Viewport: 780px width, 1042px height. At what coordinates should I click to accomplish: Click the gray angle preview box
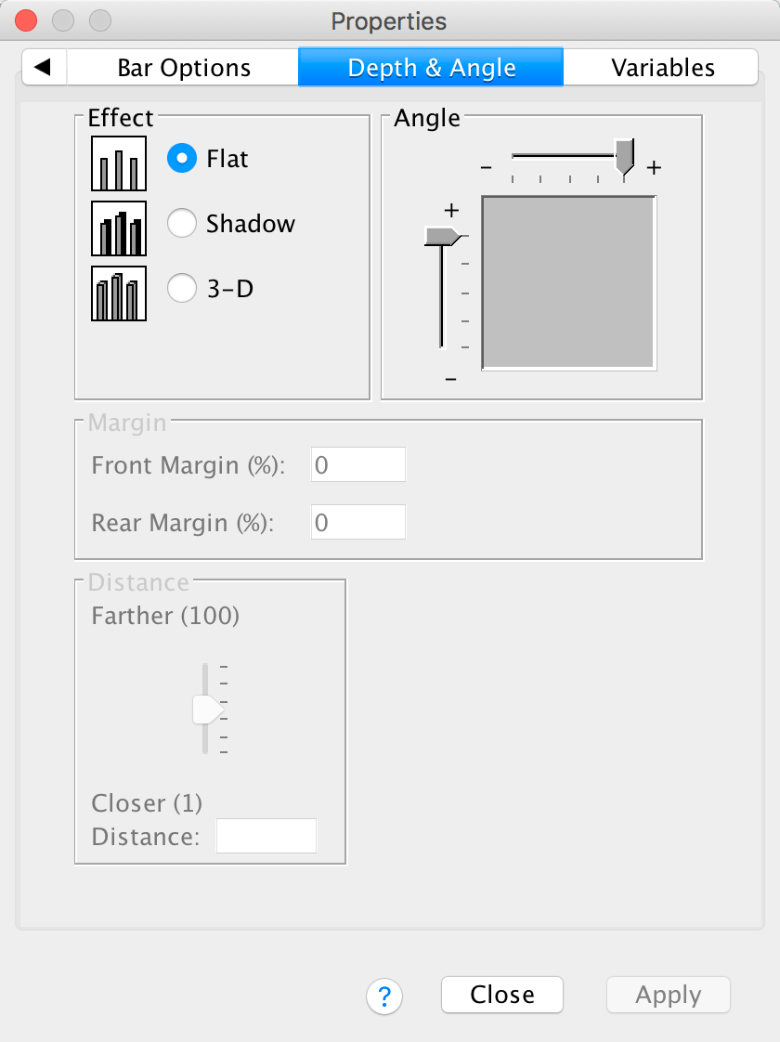(568, 282)
